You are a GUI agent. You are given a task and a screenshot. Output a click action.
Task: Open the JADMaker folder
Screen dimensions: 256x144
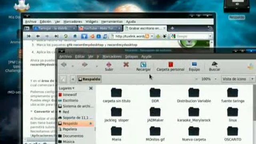tap(155, 114)
